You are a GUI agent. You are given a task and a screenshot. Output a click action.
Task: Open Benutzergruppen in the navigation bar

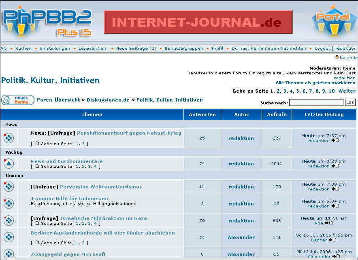click(184, 49)
